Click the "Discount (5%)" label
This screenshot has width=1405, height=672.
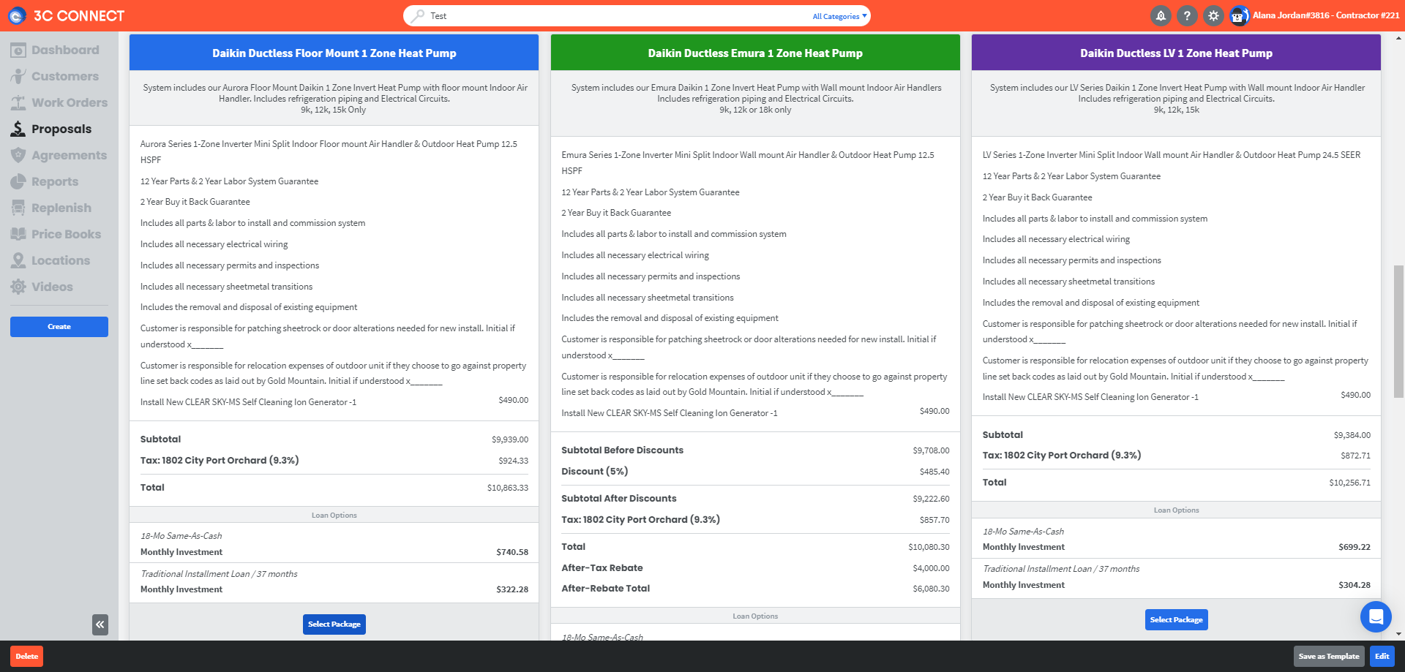595,472
